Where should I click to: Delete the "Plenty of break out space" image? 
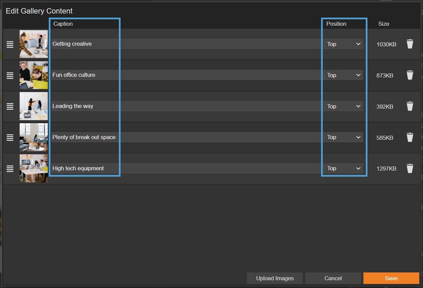click(410, 137)
